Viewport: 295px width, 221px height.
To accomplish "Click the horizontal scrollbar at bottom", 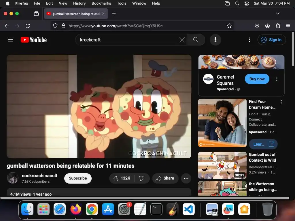I will pos(145,198).
